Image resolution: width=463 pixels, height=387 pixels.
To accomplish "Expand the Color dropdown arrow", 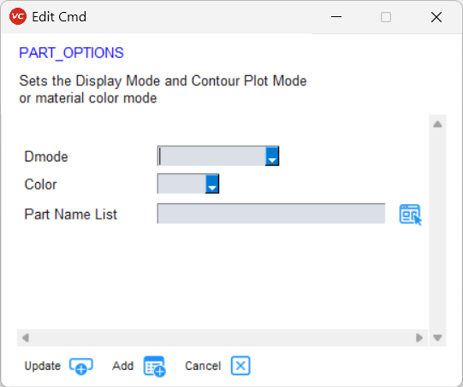I will point(212,184).
